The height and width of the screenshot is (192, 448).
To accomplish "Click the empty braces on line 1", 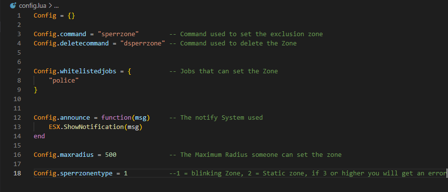I will (71, 16).
